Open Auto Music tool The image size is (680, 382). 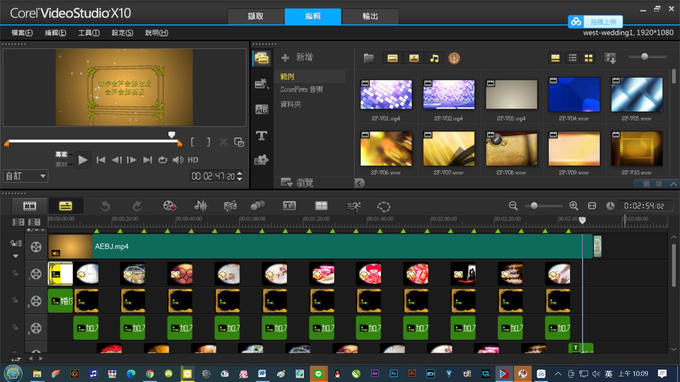(x=230, y=206)
